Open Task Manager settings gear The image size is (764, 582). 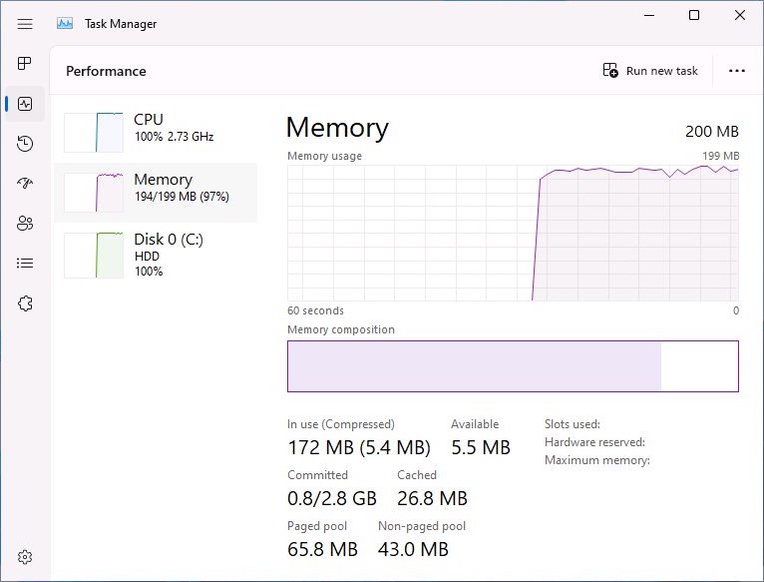pyautogui.click(x=25, y=557)
